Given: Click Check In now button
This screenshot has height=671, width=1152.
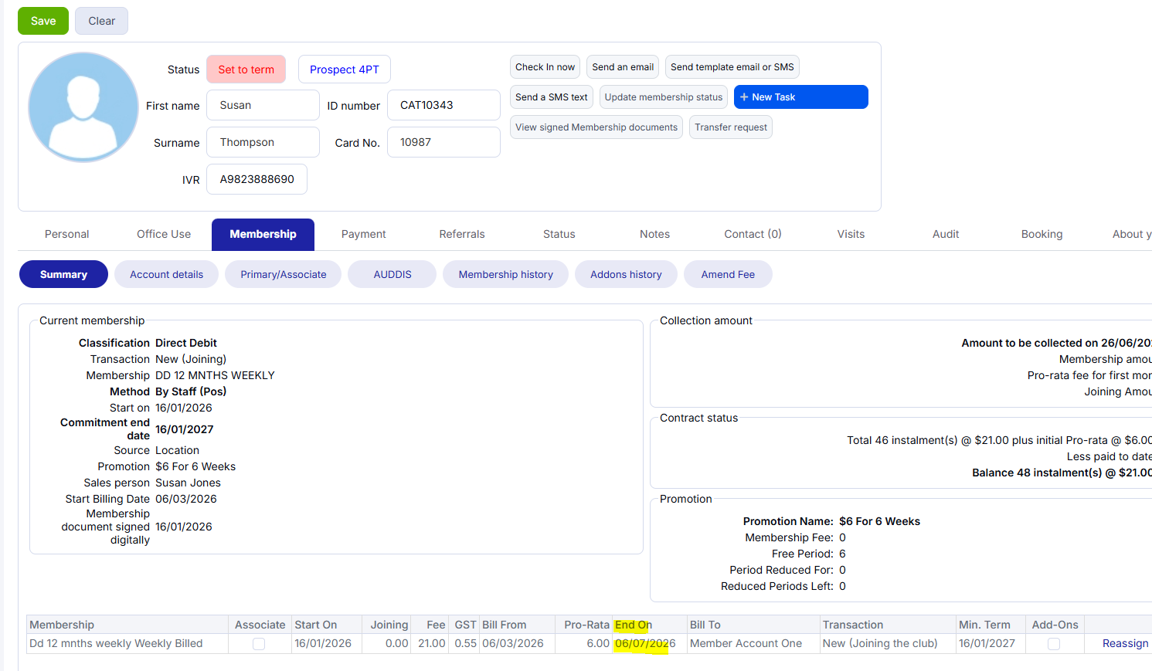Looking at the screenshot, I should coord(545,67).
